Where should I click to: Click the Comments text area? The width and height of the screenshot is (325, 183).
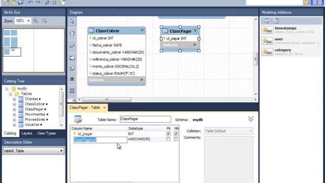(x=229, y=159)
